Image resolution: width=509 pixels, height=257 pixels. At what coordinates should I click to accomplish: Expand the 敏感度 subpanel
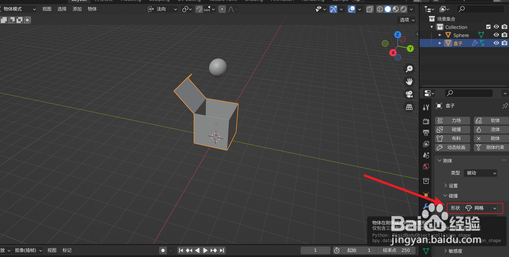pos(453,251)
